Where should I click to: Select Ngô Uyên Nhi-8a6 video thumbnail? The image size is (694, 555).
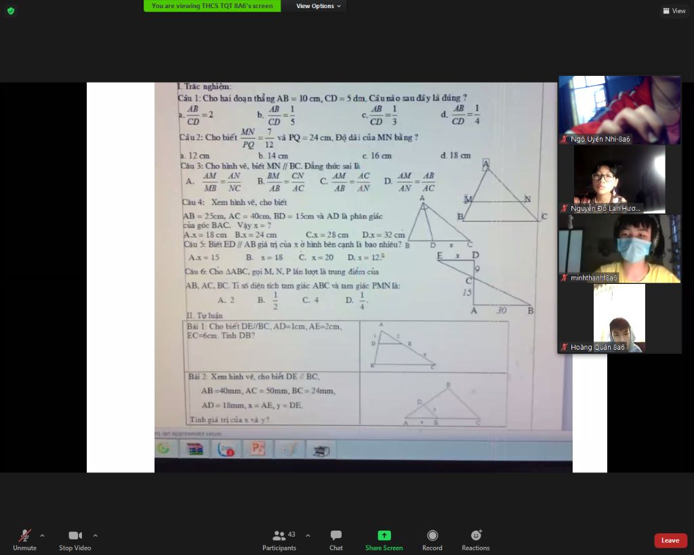[619, 110]
